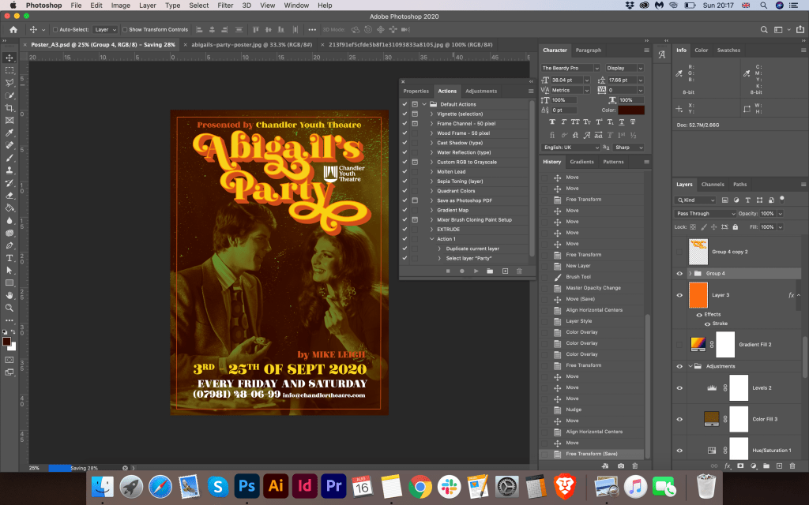
Task: Collapse the Action 1 action
Action: point(432,239)
